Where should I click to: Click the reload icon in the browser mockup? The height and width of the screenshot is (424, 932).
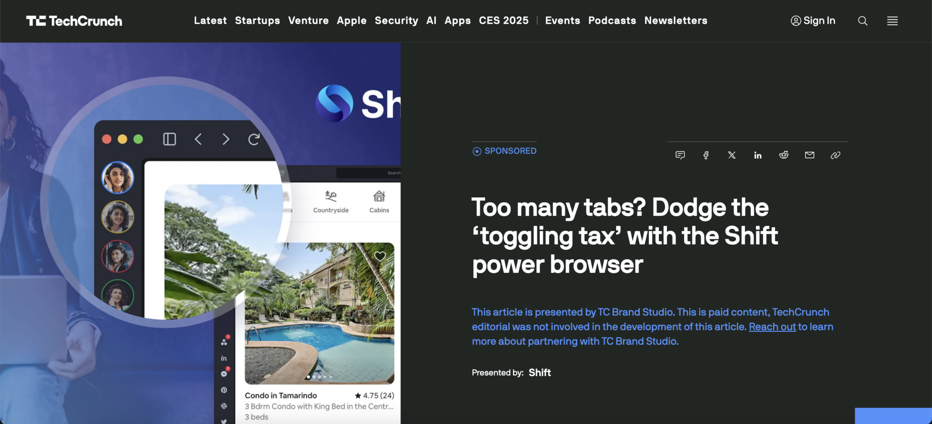[x=253, y=139]
